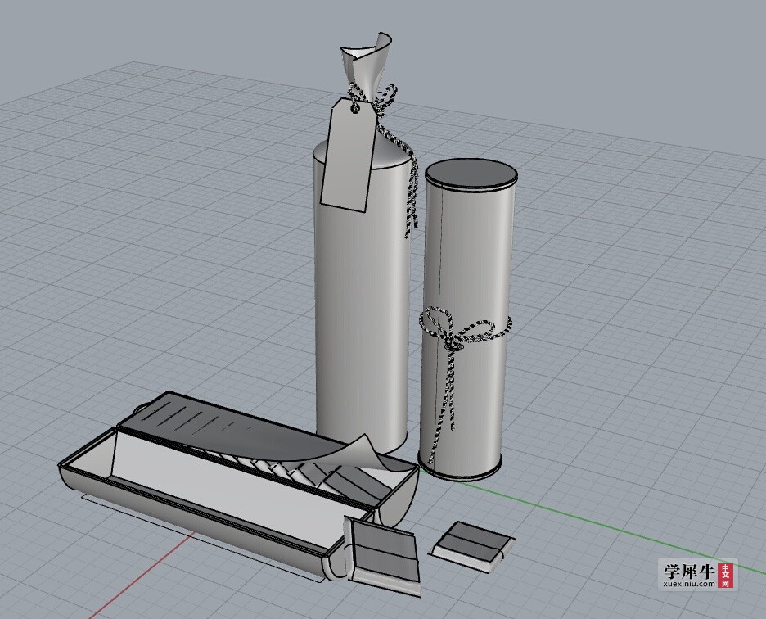Select the rectangular hang tag on tall cylinder
The height and width of the screenshot is (619, 766).
point(349,155)
